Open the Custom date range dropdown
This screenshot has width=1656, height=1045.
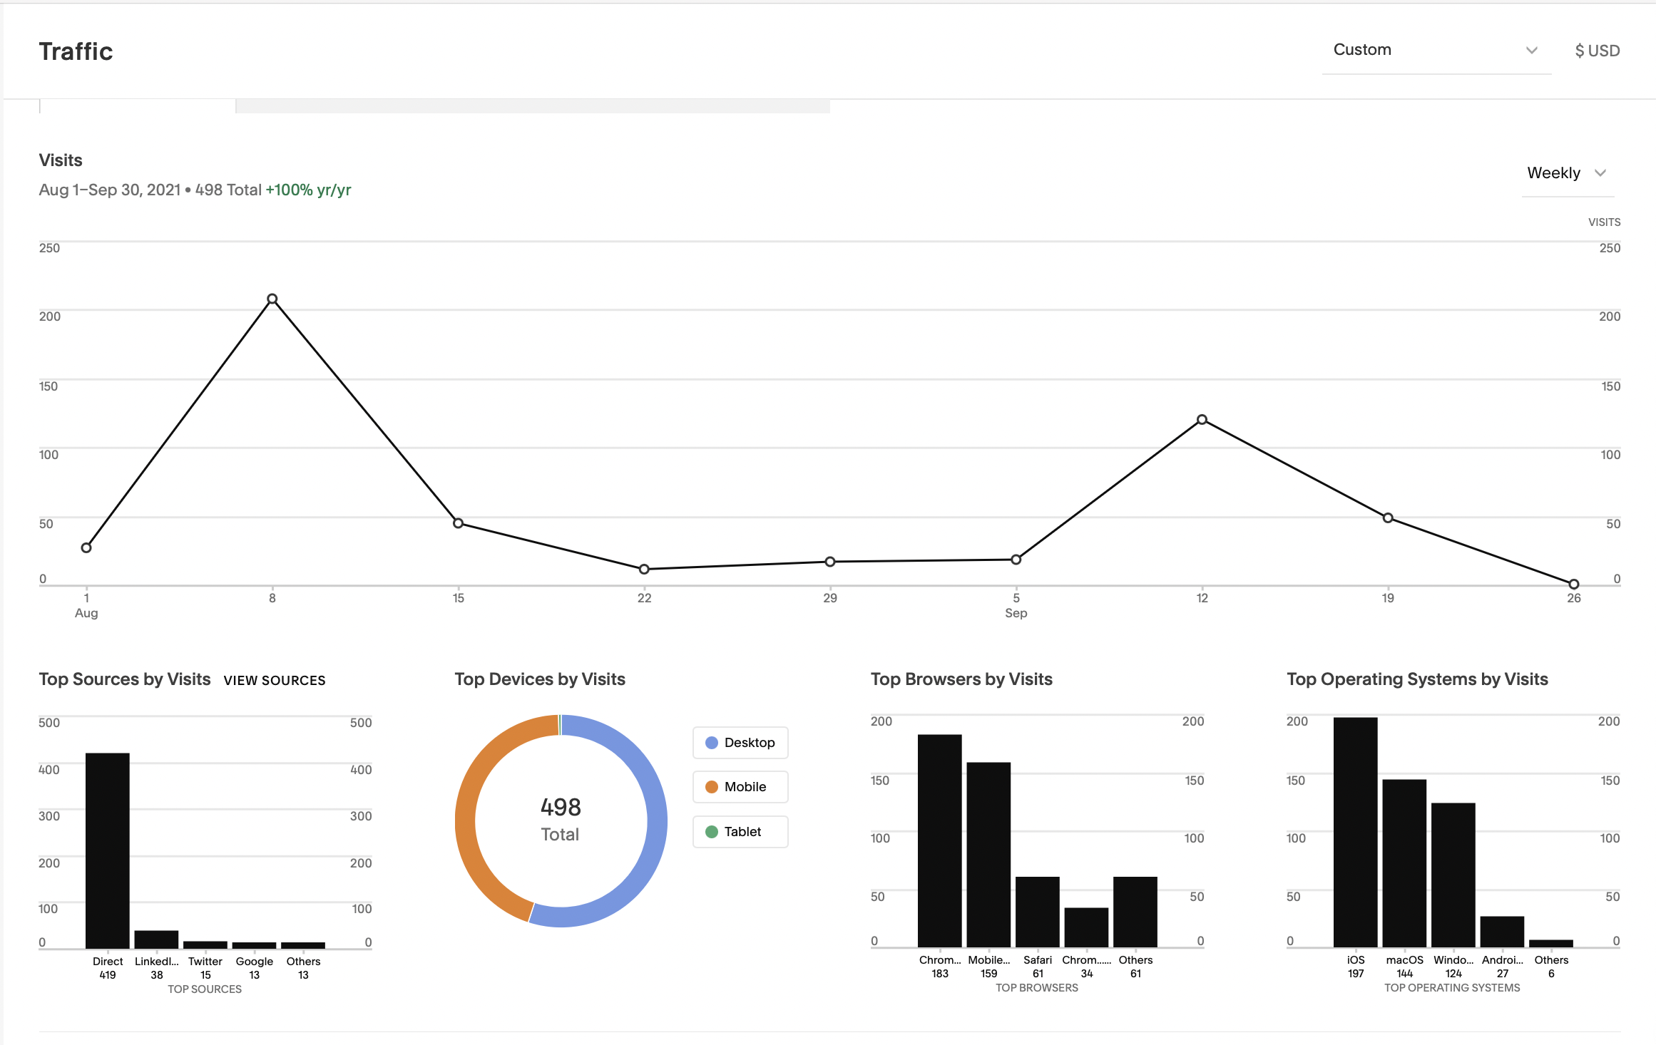(x=1419, y=50)
